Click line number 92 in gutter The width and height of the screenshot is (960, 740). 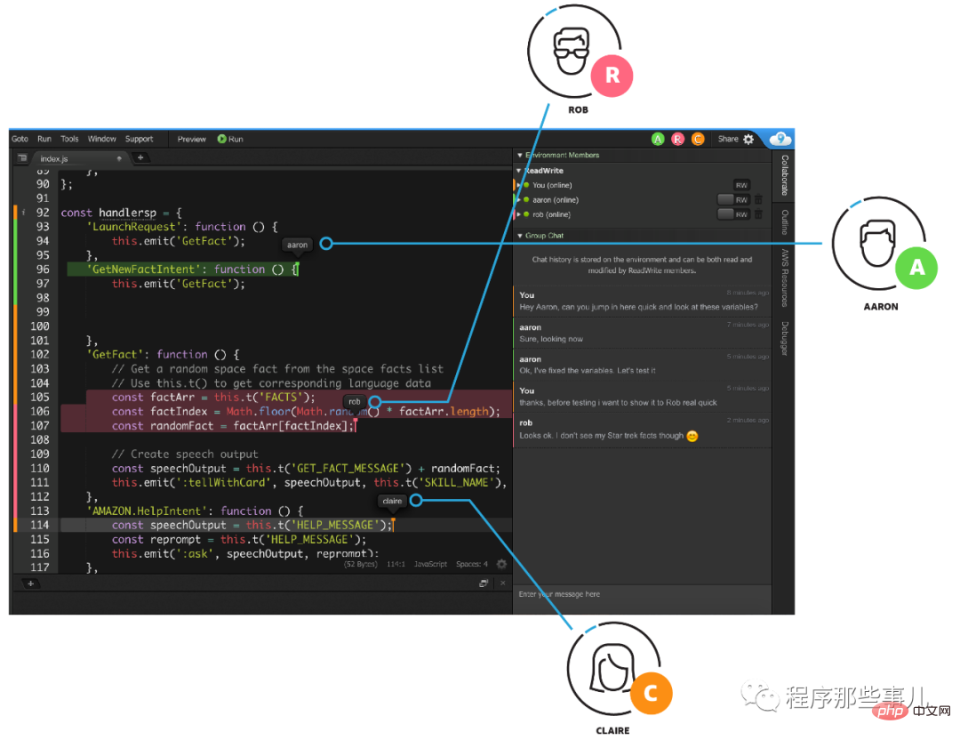(43, 213)
